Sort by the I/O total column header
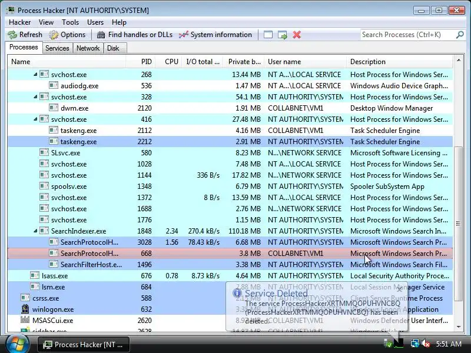The height and width of the screenshot is (353, 471). (203, 62)
